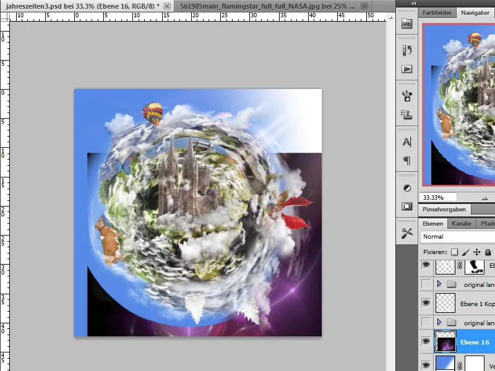The image size is (495, 371).
Task: Select the black-and-white mask thumbnail of top layer
Action: [x=475, y=267]
